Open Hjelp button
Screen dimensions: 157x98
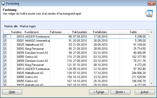(12, 92)
